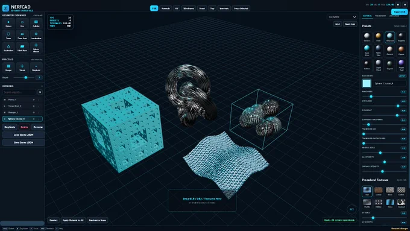This screenshot has width=410, height=231.
Task: Click the icon button beside outliner search
Action: point(40,92)
